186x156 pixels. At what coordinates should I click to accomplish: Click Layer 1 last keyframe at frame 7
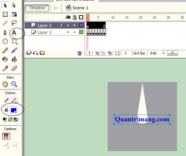(104, 32)
